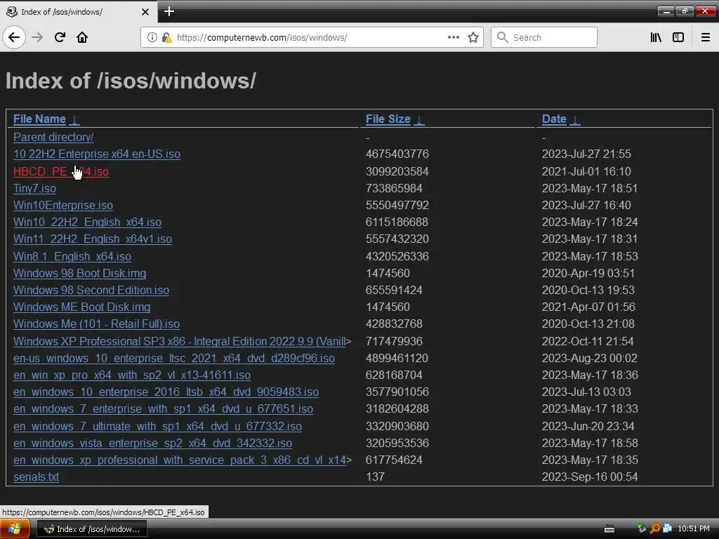This screenshot has width=719, height=539.
Task: Click the magnifier tray icon
Action: point(655,528)
